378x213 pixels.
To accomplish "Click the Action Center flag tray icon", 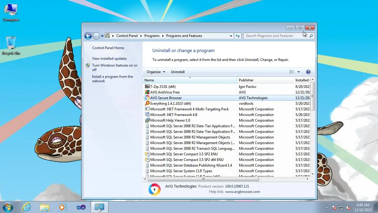I will click(334, 207).
